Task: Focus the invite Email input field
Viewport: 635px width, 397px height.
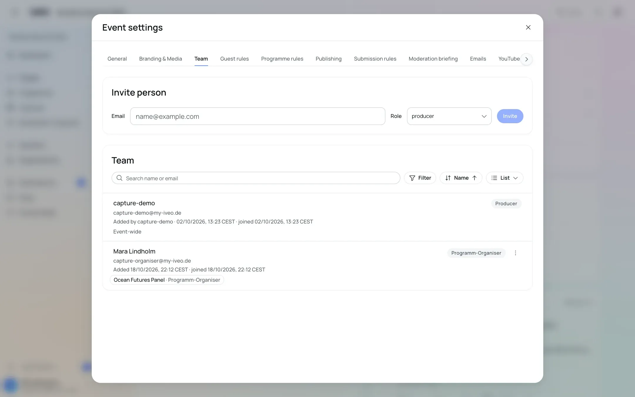Action: point(258,116)
